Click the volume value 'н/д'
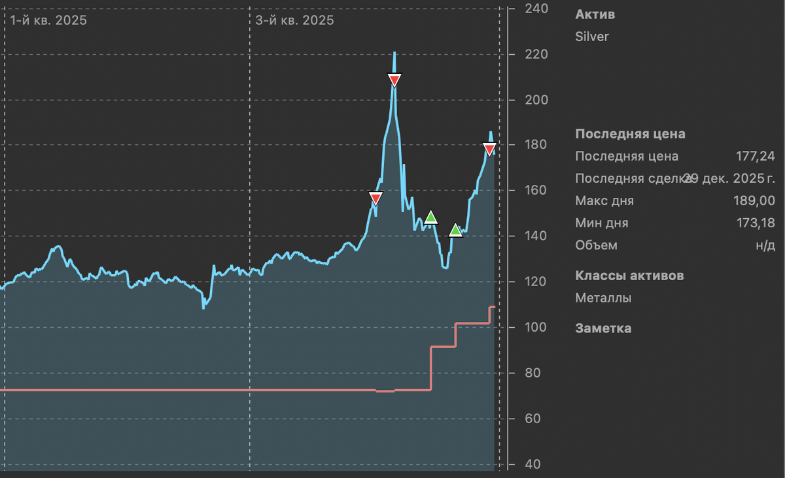Image resolution: width=785 pixels, height=478 pixels. pos(765,246)
